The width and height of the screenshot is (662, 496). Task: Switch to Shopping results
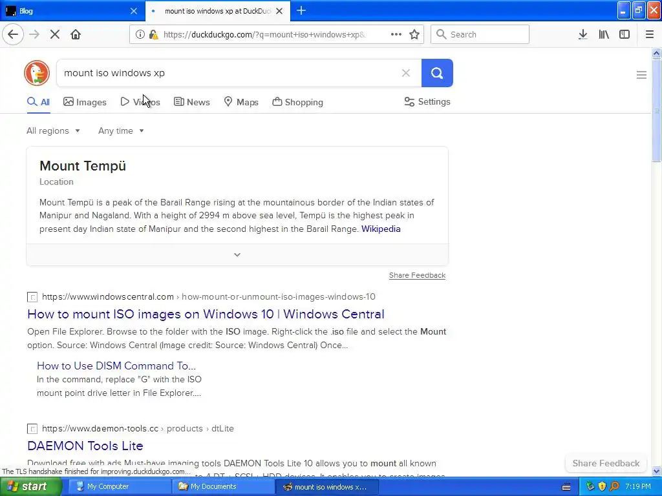pos(297,102)
